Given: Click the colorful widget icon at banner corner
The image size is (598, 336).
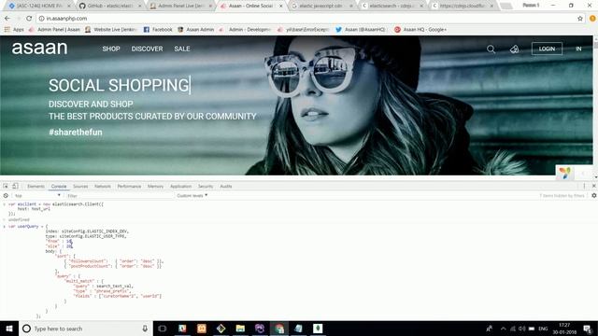Looking at the screenshot, I should point(564,173).
